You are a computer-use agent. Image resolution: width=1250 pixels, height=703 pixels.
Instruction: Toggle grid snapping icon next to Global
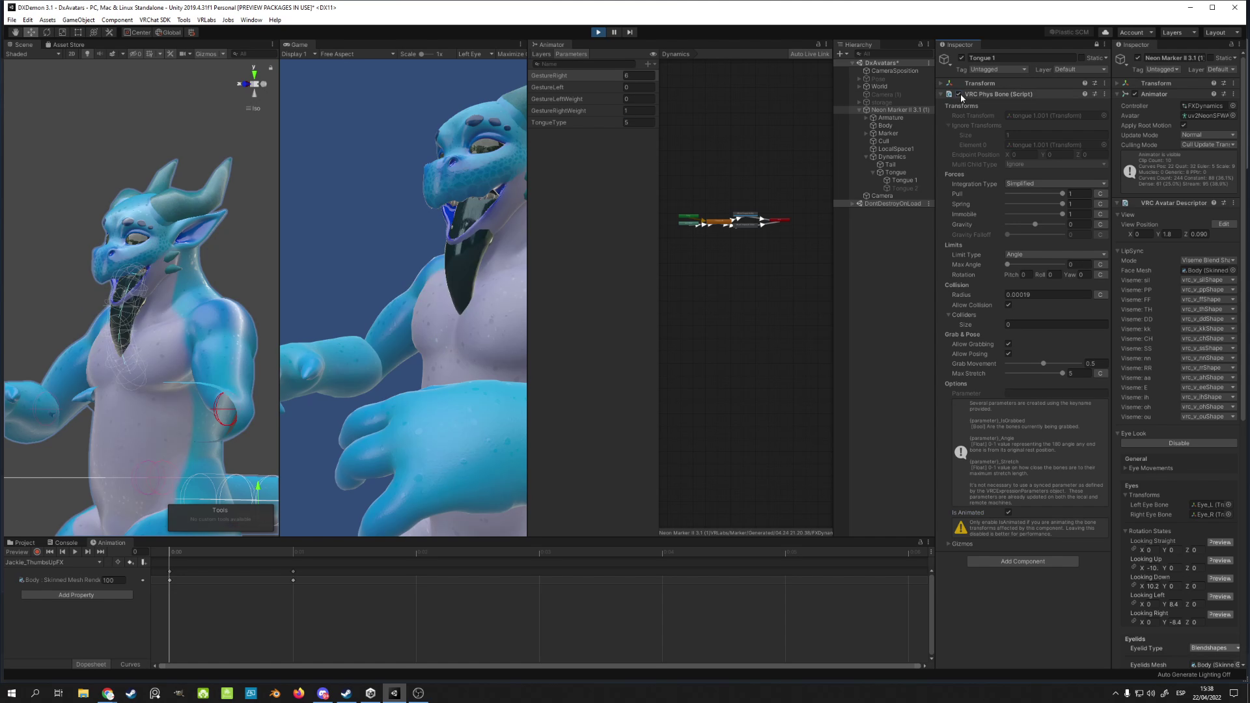[x=191, y=32]
